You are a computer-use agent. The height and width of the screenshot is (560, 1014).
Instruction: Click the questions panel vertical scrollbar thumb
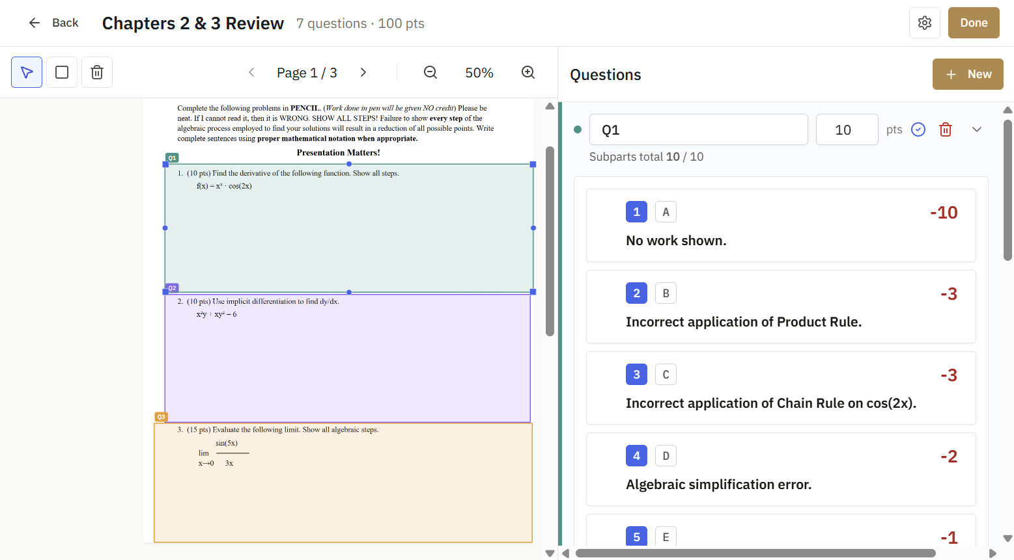pos(1007,190)
